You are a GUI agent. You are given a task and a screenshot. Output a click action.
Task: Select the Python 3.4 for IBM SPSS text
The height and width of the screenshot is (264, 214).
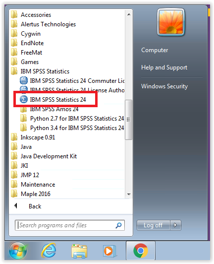click(77, 128)
